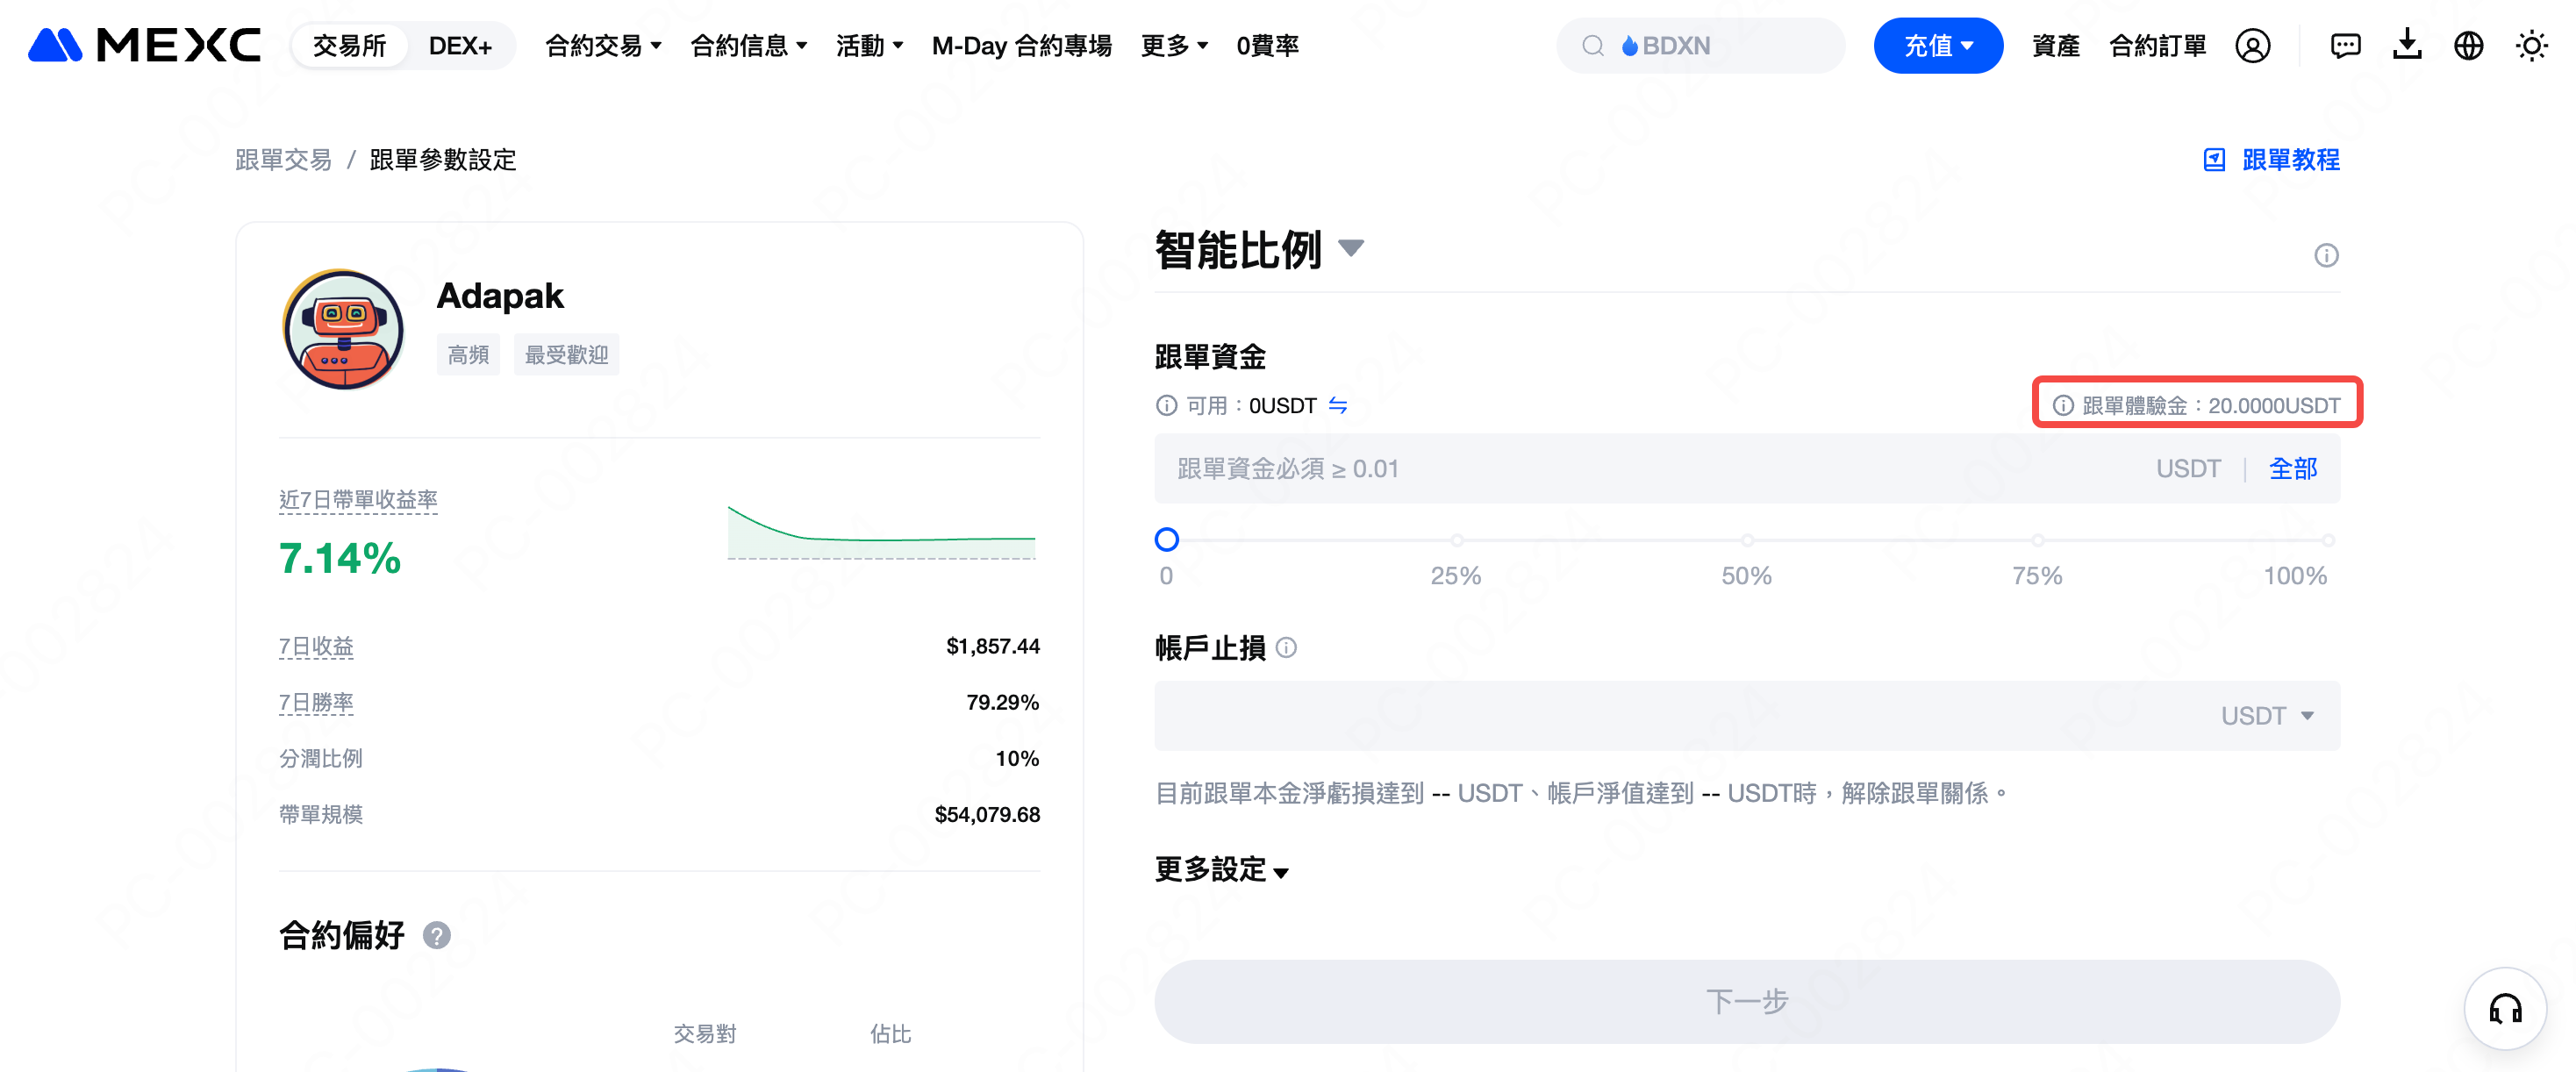2576x1072 pixels.
Task: Click the slider handle at 0
Action: tap(1166, 540)
